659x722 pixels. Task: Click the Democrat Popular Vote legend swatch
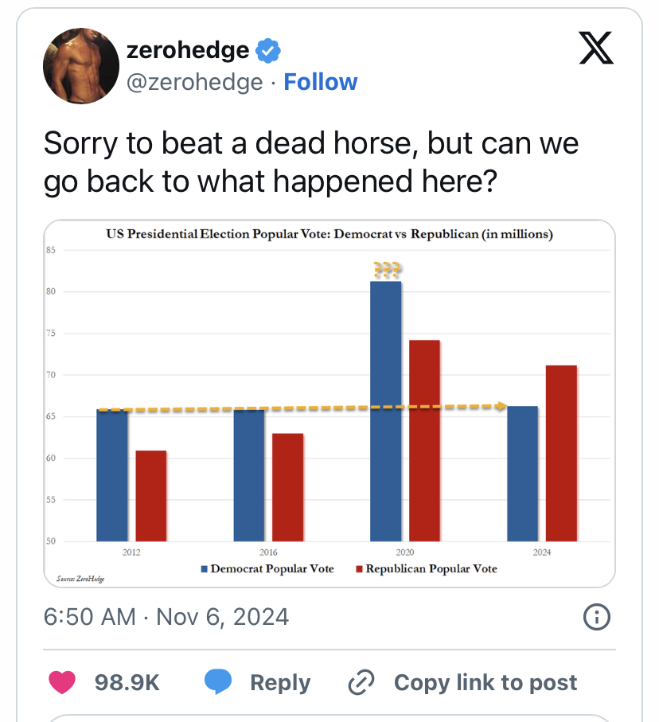[204, 569]
